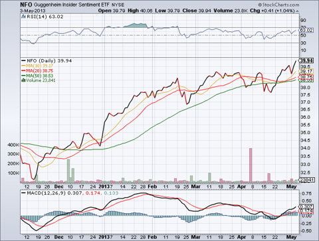Viewport: 319px width, 241px height.
Task: Click the NYSE exchange label
Action: (x=118, y=5)
